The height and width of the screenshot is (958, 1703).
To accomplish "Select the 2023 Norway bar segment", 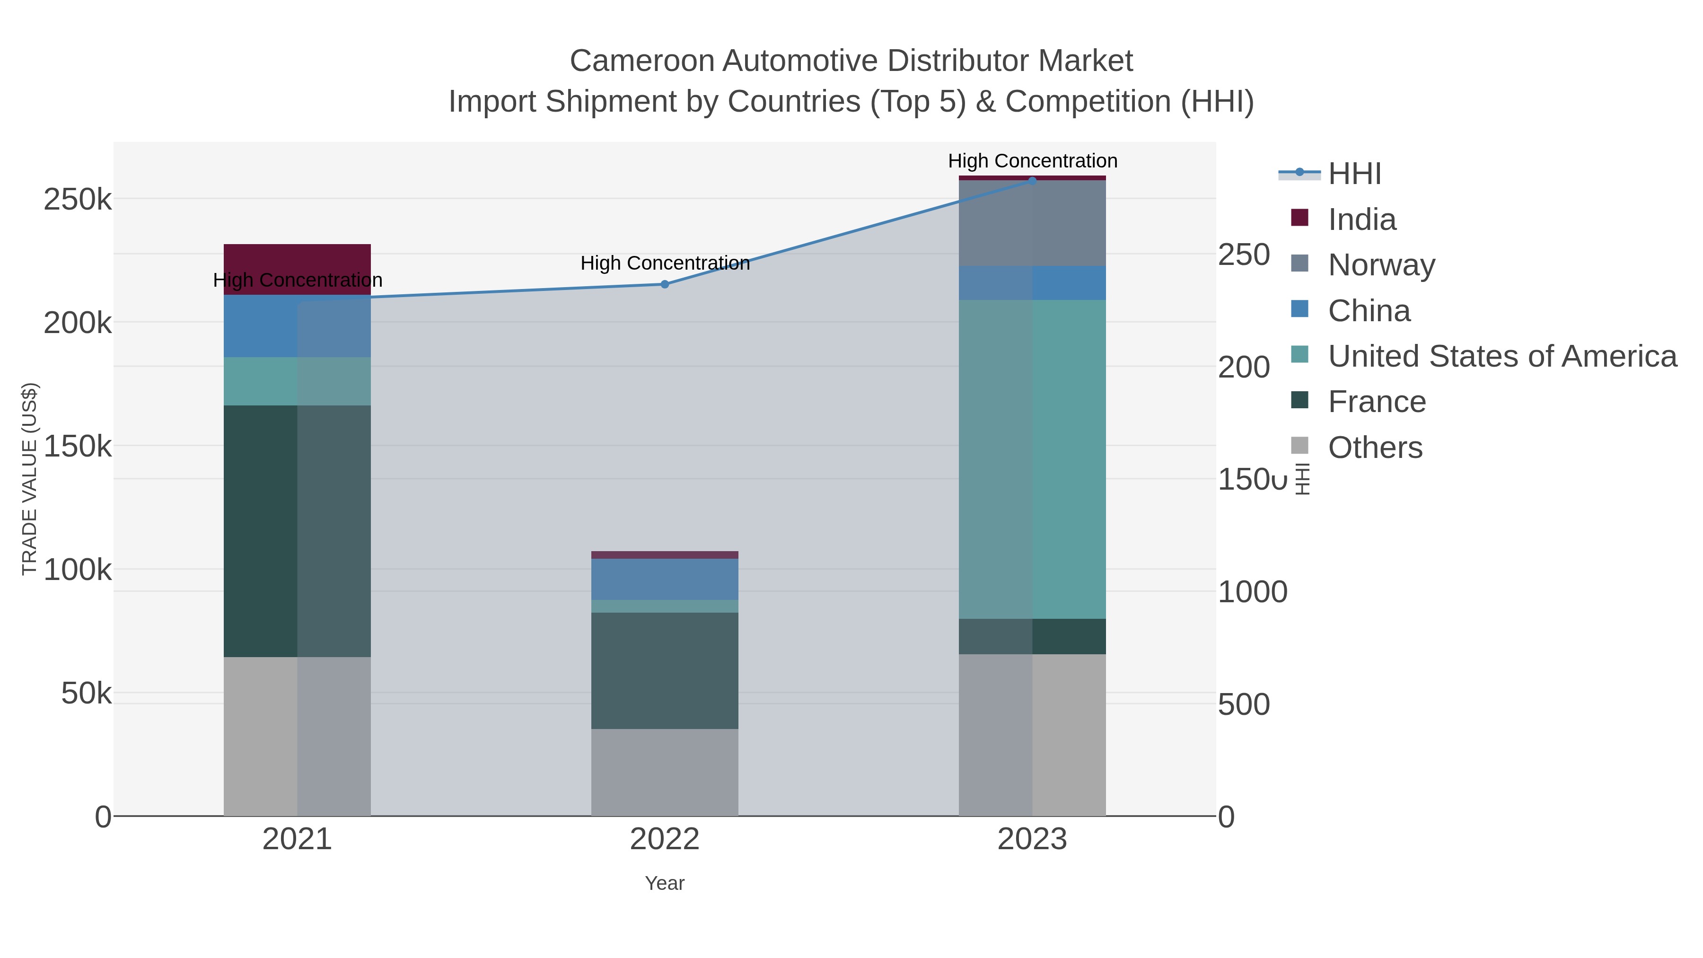I will [x=1033, y=223].
